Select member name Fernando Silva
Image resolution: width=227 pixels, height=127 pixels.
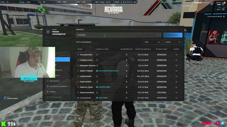(x=86, y=55)
